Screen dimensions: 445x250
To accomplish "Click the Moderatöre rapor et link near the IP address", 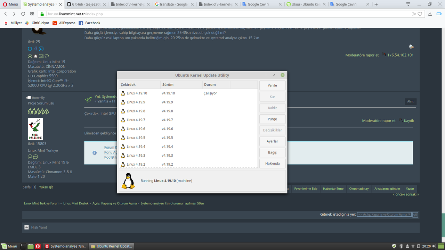I will pyautogui.click(x=362, y=55).
